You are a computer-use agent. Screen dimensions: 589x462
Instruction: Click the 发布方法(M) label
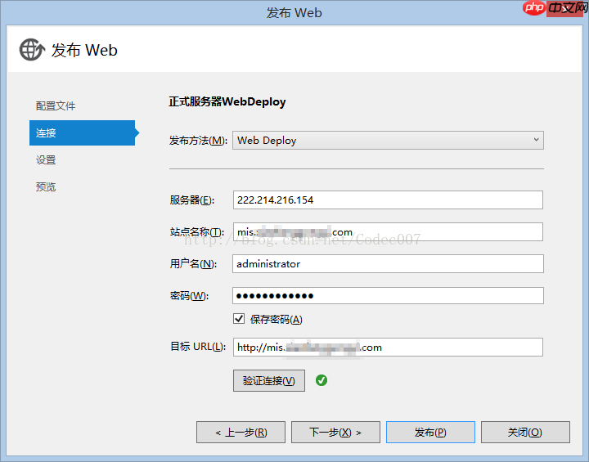[198, 141]
